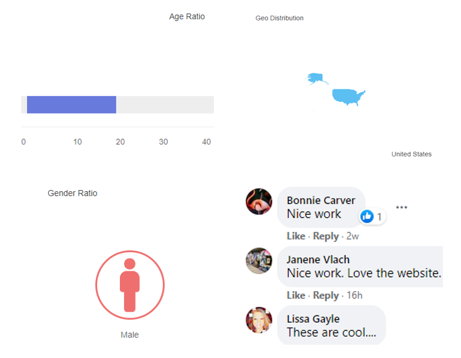This screenshot has height=358, width=461.
Task: Click the United States legend label
Action: 411,154
